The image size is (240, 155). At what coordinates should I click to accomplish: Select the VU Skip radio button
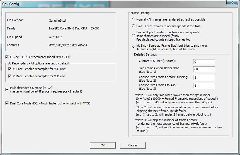pyautogui.click(x=134, y=47)
